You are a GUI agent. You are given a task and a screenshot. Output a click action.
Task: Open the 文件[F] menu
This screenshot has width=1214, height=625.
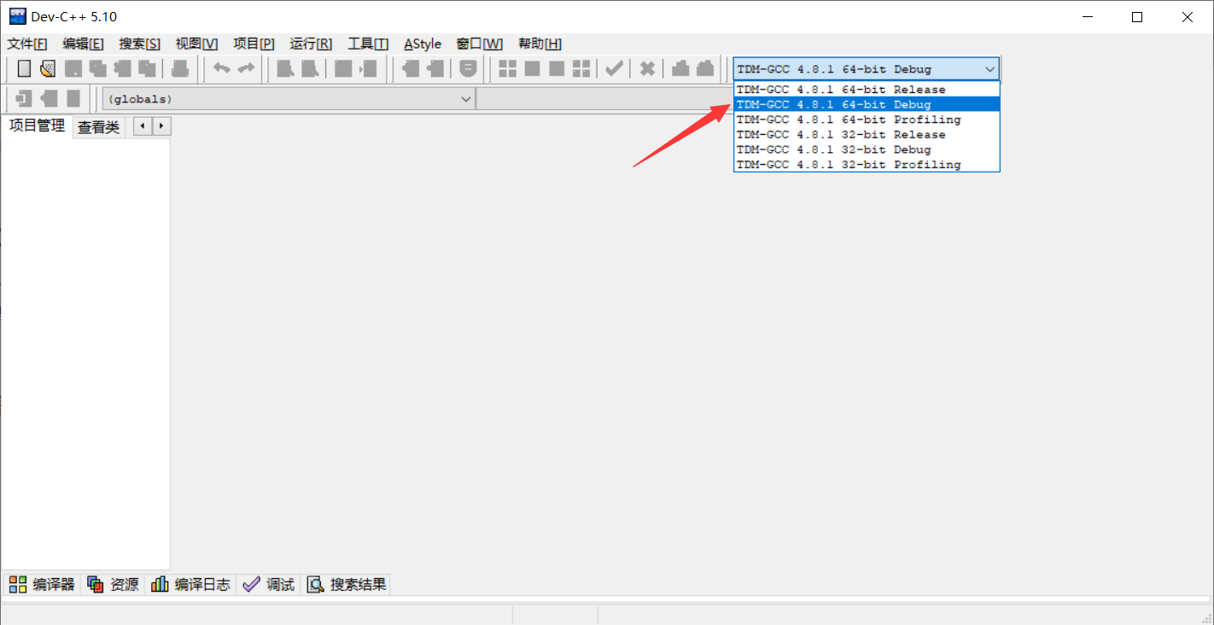[27, 44]
